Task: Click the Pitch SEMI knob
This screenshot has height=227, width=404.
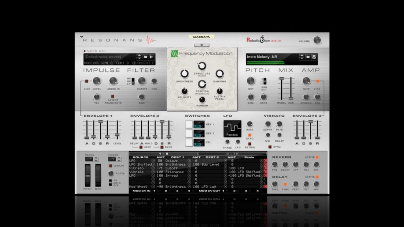Action: pyautogui.click(x=251, y=97)
